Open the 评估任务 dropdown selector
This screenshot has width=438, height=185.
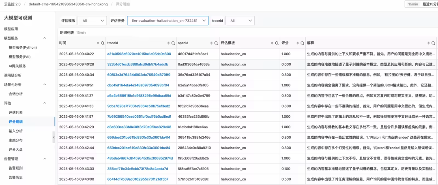pyautogui.click(x=167, y=20)
